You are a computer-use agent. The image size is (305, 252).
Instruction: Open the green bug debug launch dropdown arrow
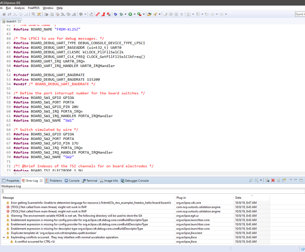click(x=125, y=14)
